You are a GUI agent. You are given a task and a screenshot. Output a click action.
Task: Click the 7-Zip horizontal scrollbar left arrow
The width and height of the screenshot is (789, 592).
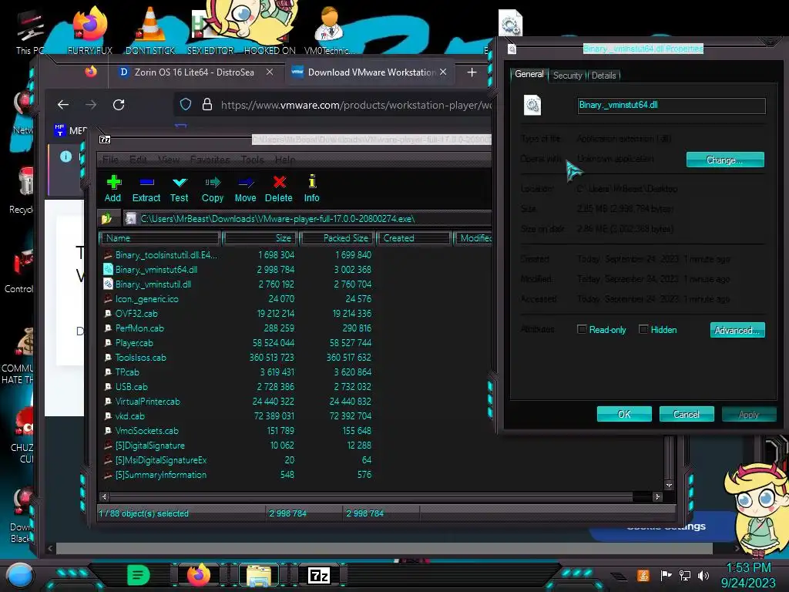(104, 497)
